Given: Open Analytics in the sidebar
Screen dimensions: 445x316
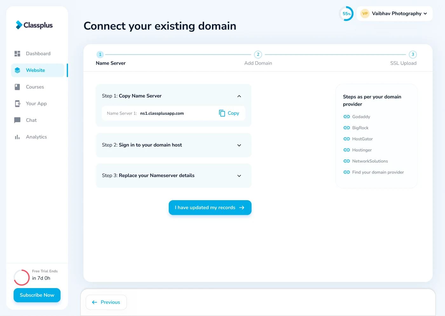Looking at the screenshot, I should (38, 137).
